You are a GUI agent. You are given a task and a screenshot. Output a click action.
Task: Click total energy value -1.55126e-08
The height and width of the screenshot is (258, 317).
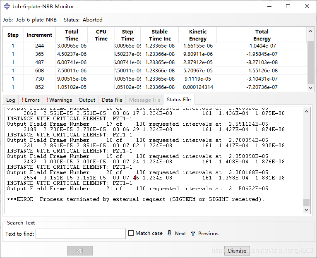click(x=262, y=71)
